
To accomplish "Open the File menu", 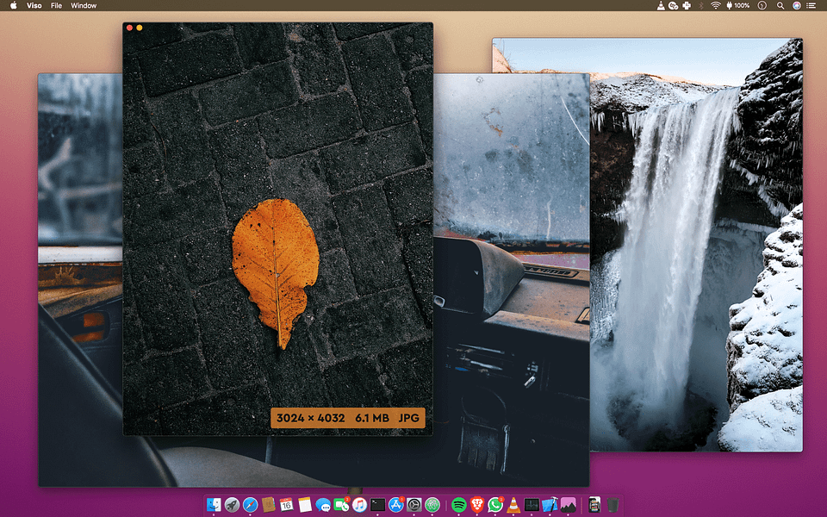I will [x=57, y=5].
